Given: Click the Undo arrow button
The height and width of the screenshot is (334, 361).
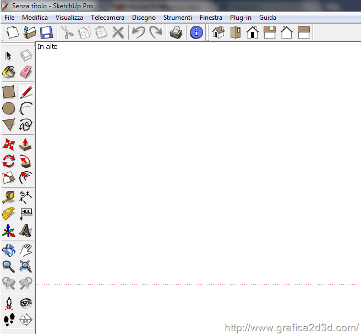Looking at the screenshot, I should [138, 32].
